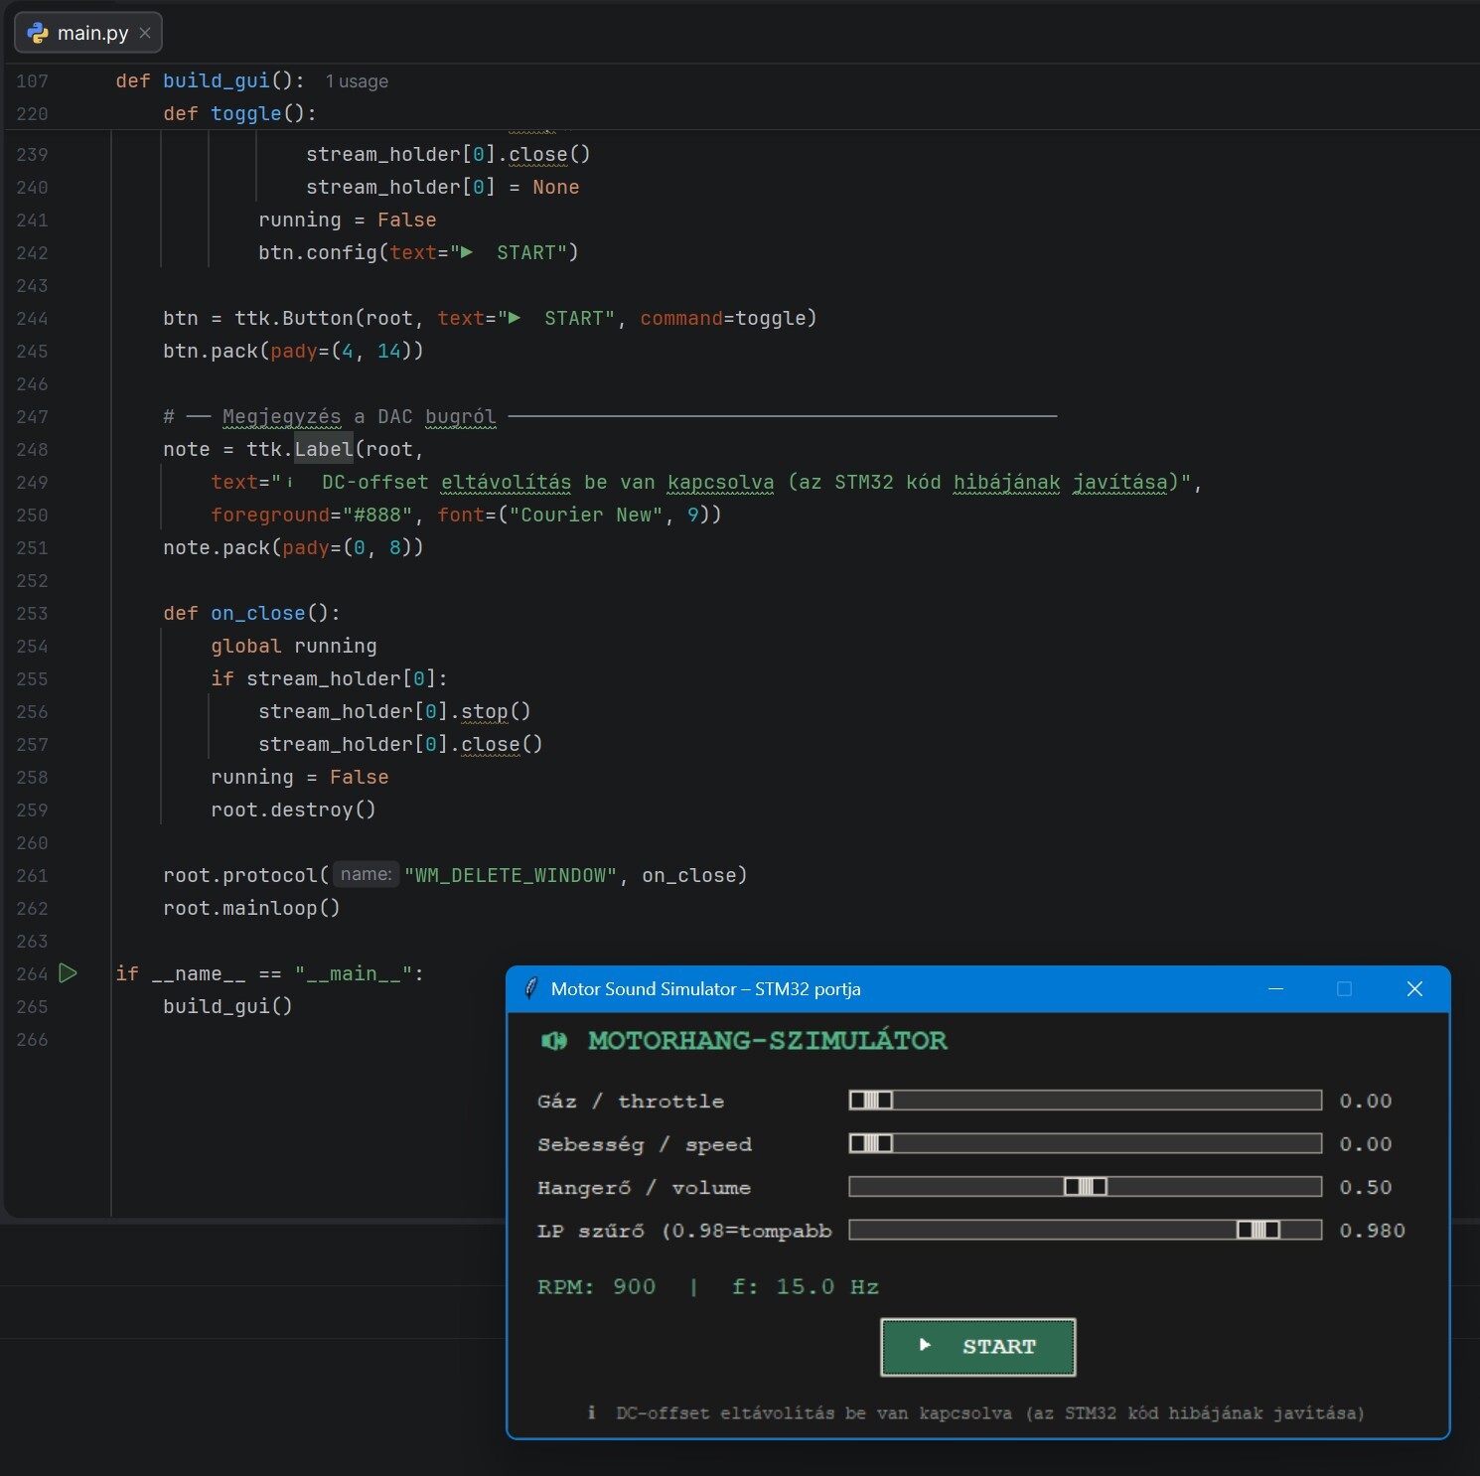Click the speaker icon beside MOTORHANG-SZIMULÁTOR
The width and height of the screenshot is (1480, 1476).
[554, 1041]
